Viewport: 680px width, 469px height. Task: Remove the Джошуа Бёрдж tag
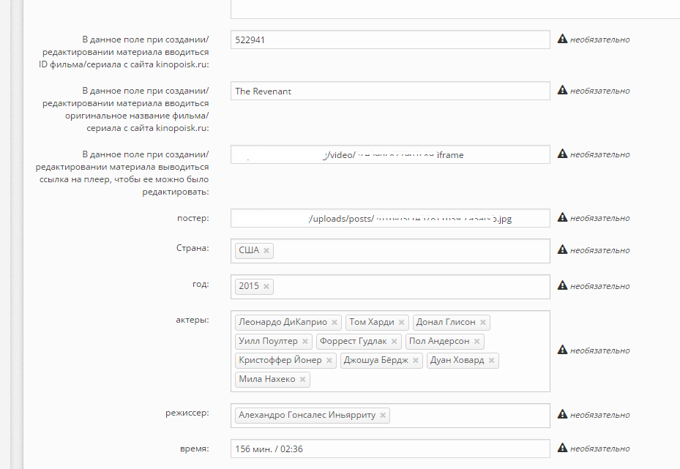pos(416,361)
